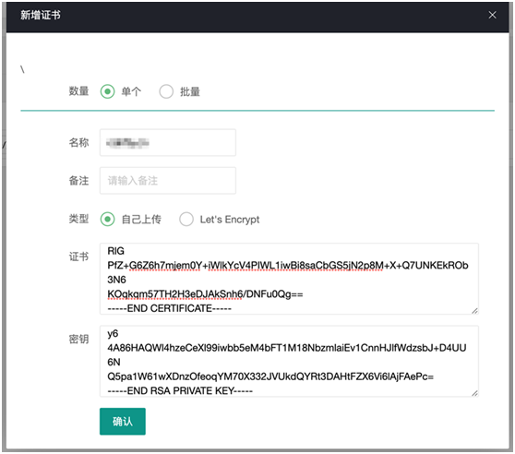Viewport: 515px width, 454px height.
Task: Place cursor on END RSA PRIVATE KEY line
Action: point(180,390)
